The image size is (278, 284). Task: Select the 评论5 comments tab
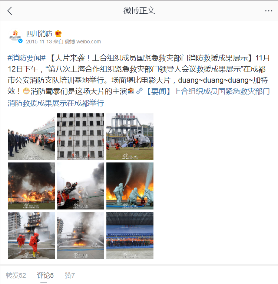tap(45, 275)
